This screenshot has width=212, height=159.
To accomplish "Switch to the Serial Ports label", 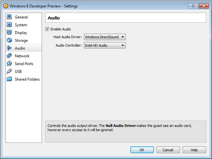I will point(24,63).
